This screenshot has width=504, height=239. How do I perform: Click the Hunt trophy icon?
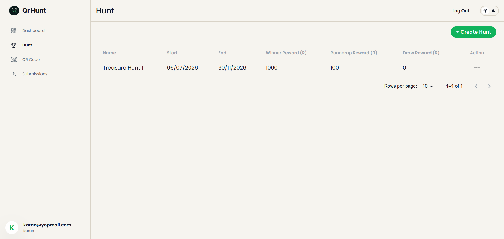[14, 45]
